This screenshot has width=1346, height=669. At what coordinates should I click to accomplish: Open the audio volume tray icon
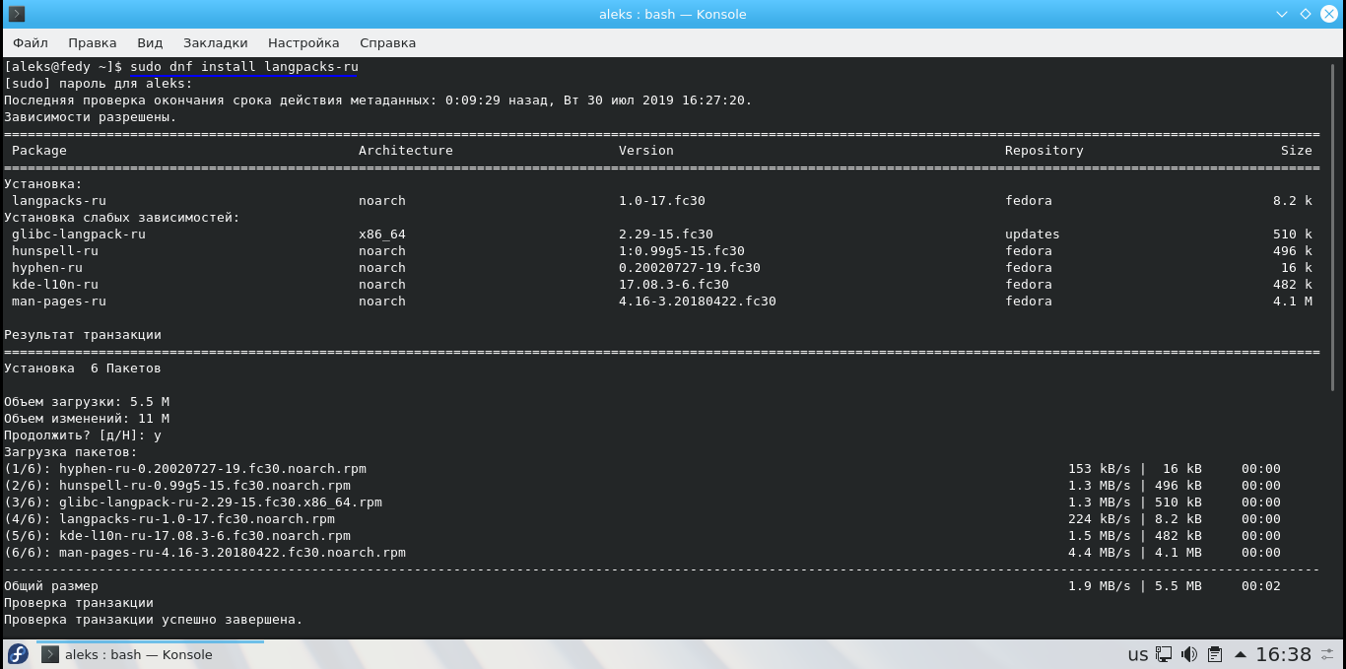coord(1189,654)
